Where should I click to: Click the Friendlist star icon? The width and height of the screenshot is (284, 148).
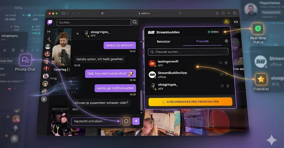coord(261,79)
